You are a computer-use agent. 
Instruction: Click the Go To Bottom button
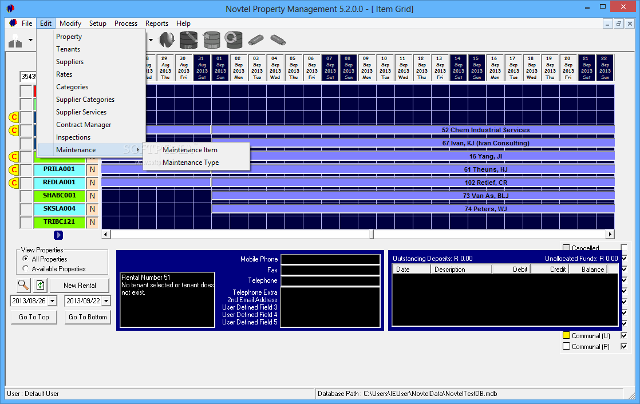coord(88,316)
